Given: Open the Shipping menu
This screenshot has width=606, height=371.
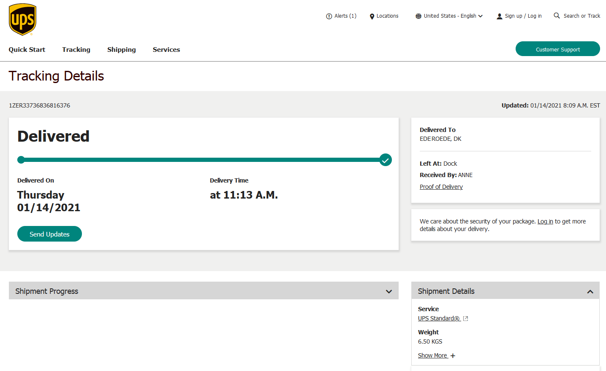Looking at the screenshot, I should 122,50.
